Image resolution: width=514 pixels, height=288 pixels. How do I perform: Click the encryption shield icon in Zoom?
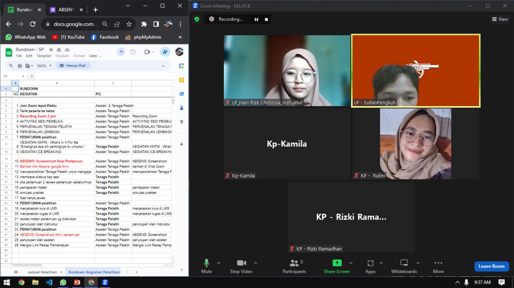(197, 19)
